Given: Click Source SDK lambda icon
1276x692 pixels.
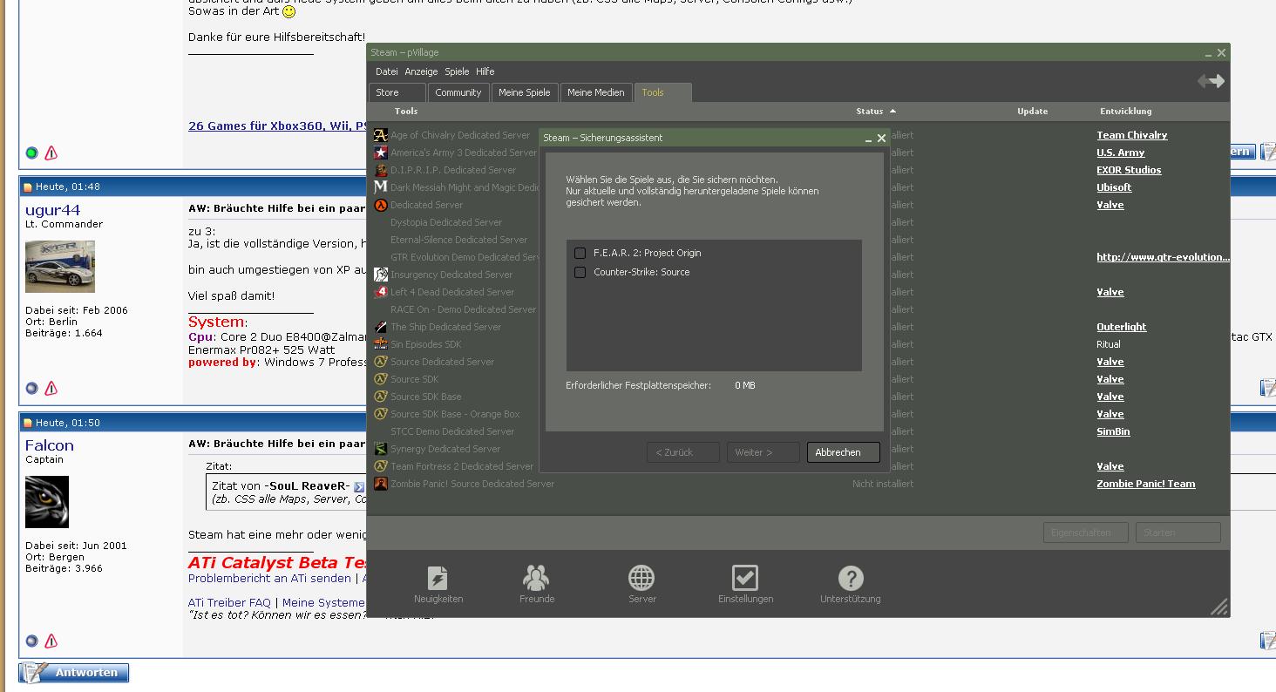Looking at the screenshot, I should point(381,379).
